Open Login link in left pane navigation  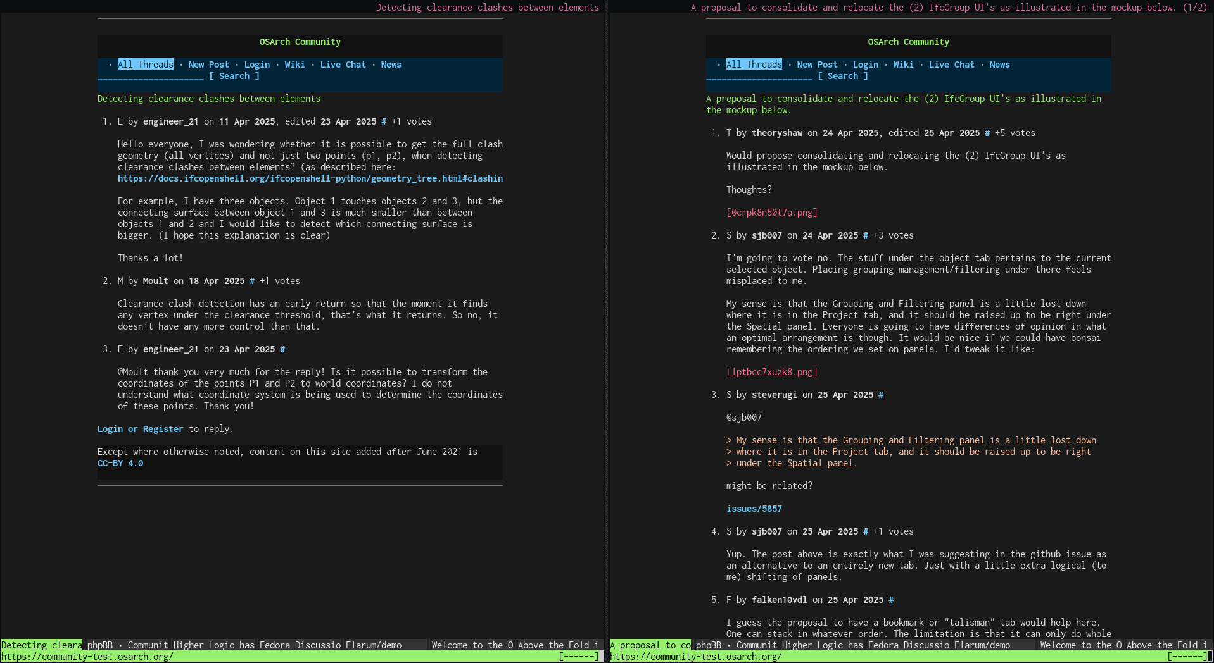pyautogui.click(x=257, y=65)
